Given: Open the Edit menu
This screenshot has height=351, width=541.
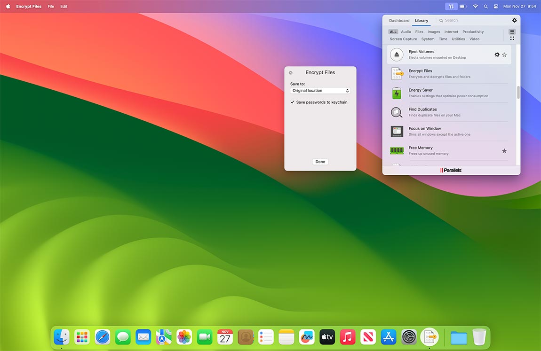Looking at the screenshot, I should pos(64,6).
